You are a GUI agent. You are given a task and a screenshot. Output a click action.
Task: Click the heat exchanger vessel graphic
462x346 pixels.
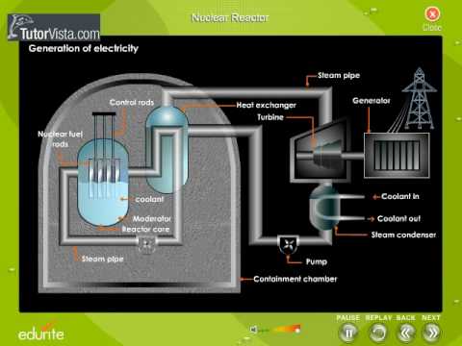[167, 149]
